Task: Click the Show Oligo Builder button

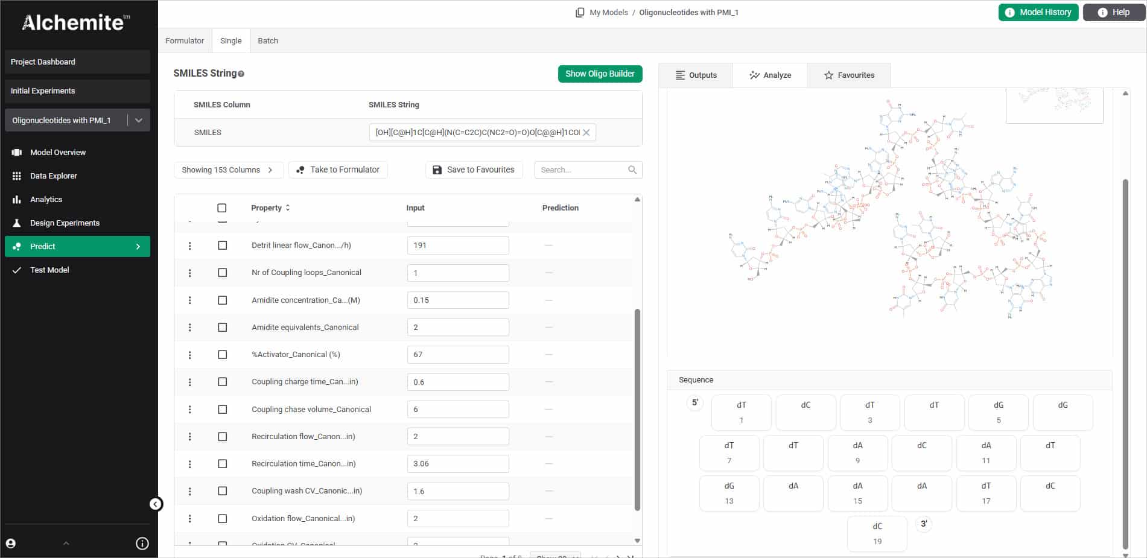Action: (x=600, y=74)
